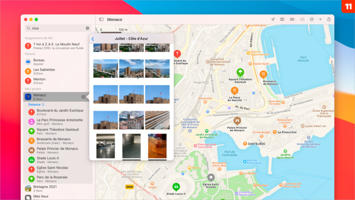Select the Monaco guide row
Viewport: 355px width, 200px height.
[x=56, y=97]
